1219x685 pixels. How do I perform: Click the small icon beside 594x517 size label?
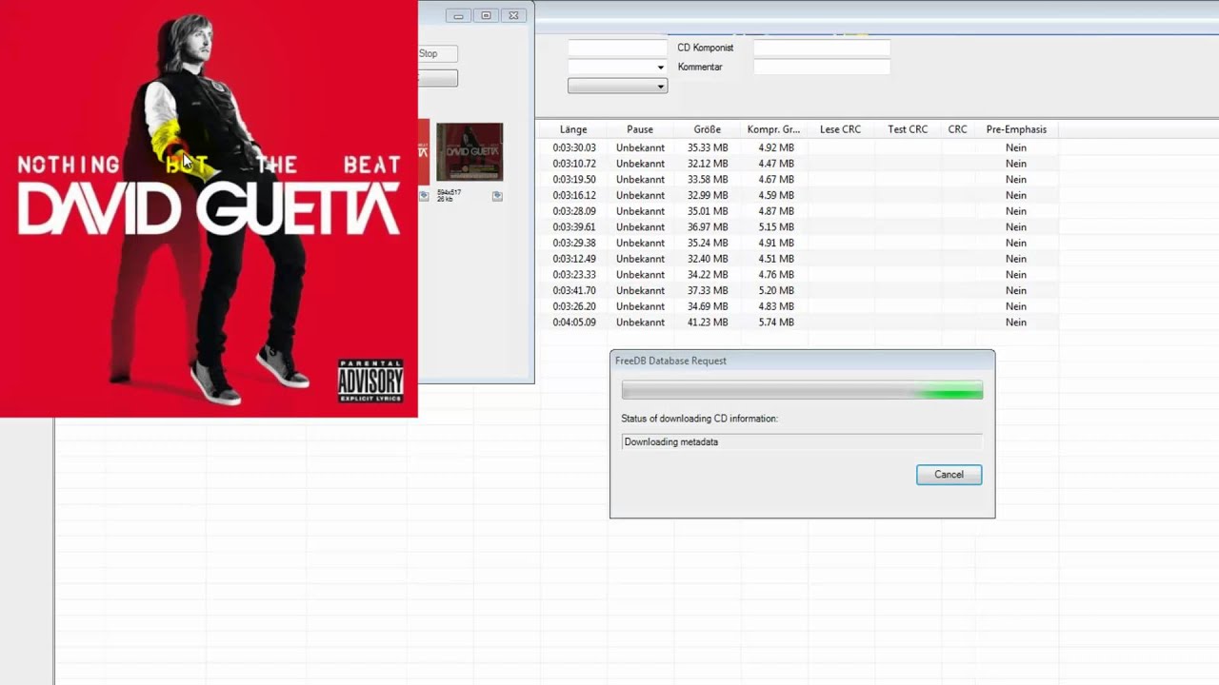[497, 196]
